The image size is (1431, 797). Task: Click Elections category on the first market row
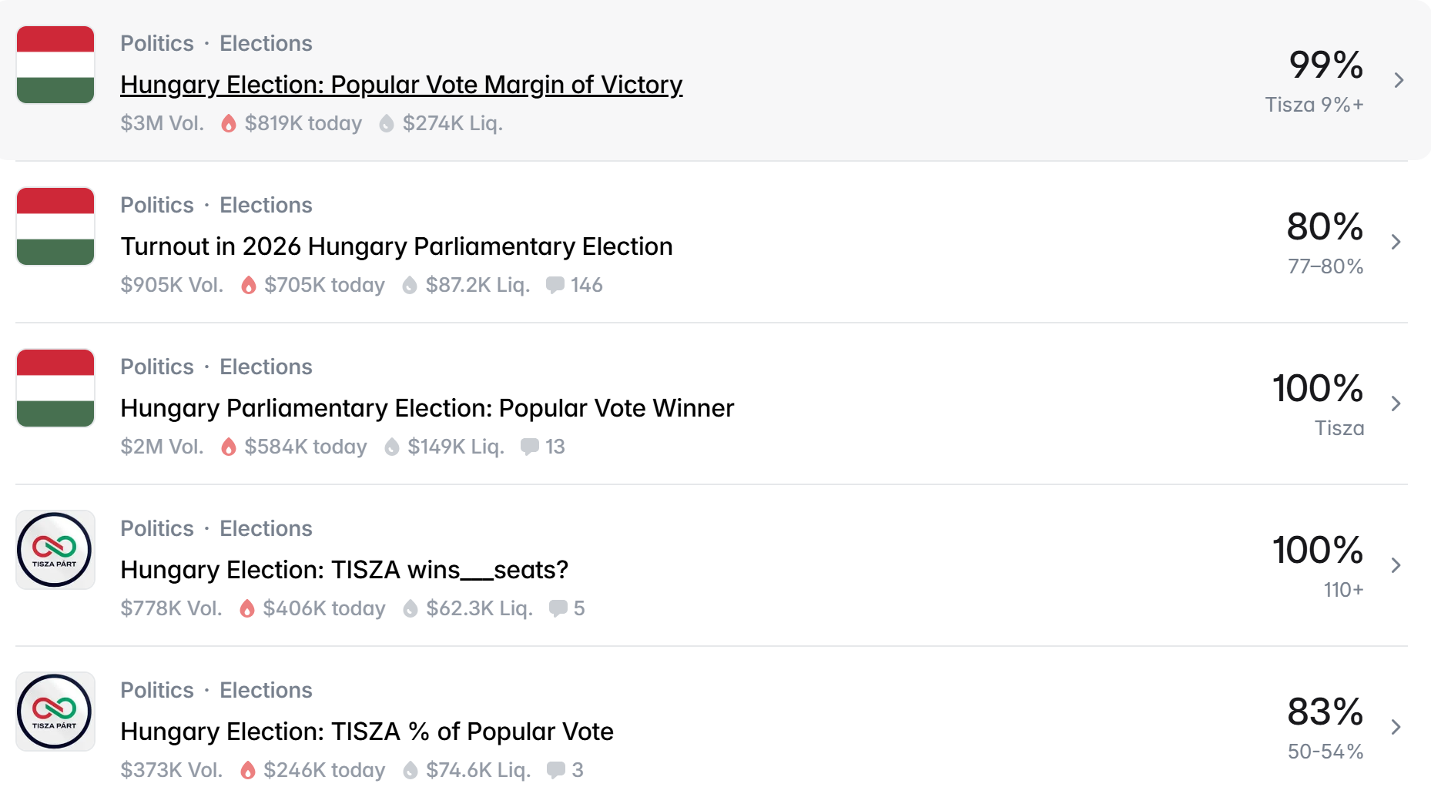coord(266,43)
